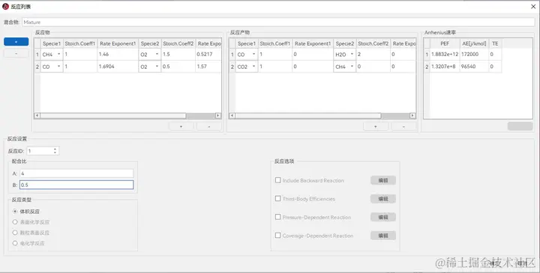The image size is (540, 273).
Task: Select rate exponent cell 1.57 in reactants
Action: pyautogui.click(x=208, y=67)
